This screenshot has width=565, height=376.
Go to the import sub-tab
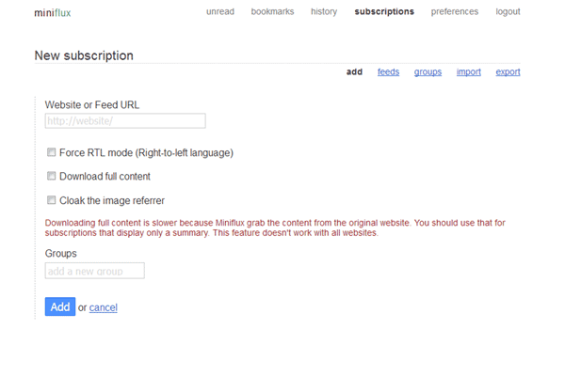[469, 71]
